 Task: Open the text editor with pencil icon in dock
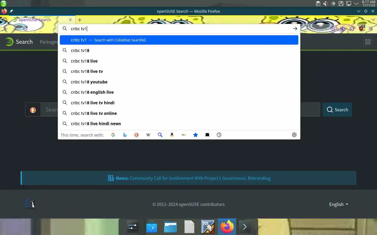208,227
